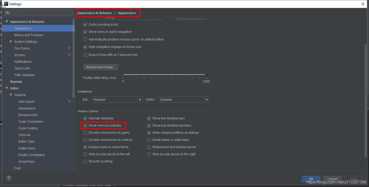Enable Side-by-side layout on the right
This screenshot has width=369, height=187.
(x=149, y=154)
